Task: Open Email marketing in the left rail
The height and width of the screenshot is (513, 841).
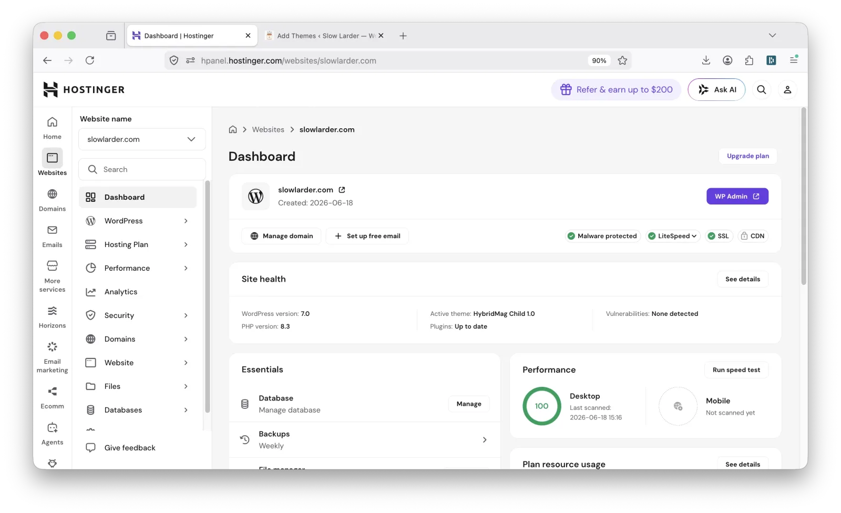Action: click(x=52, y=357)
